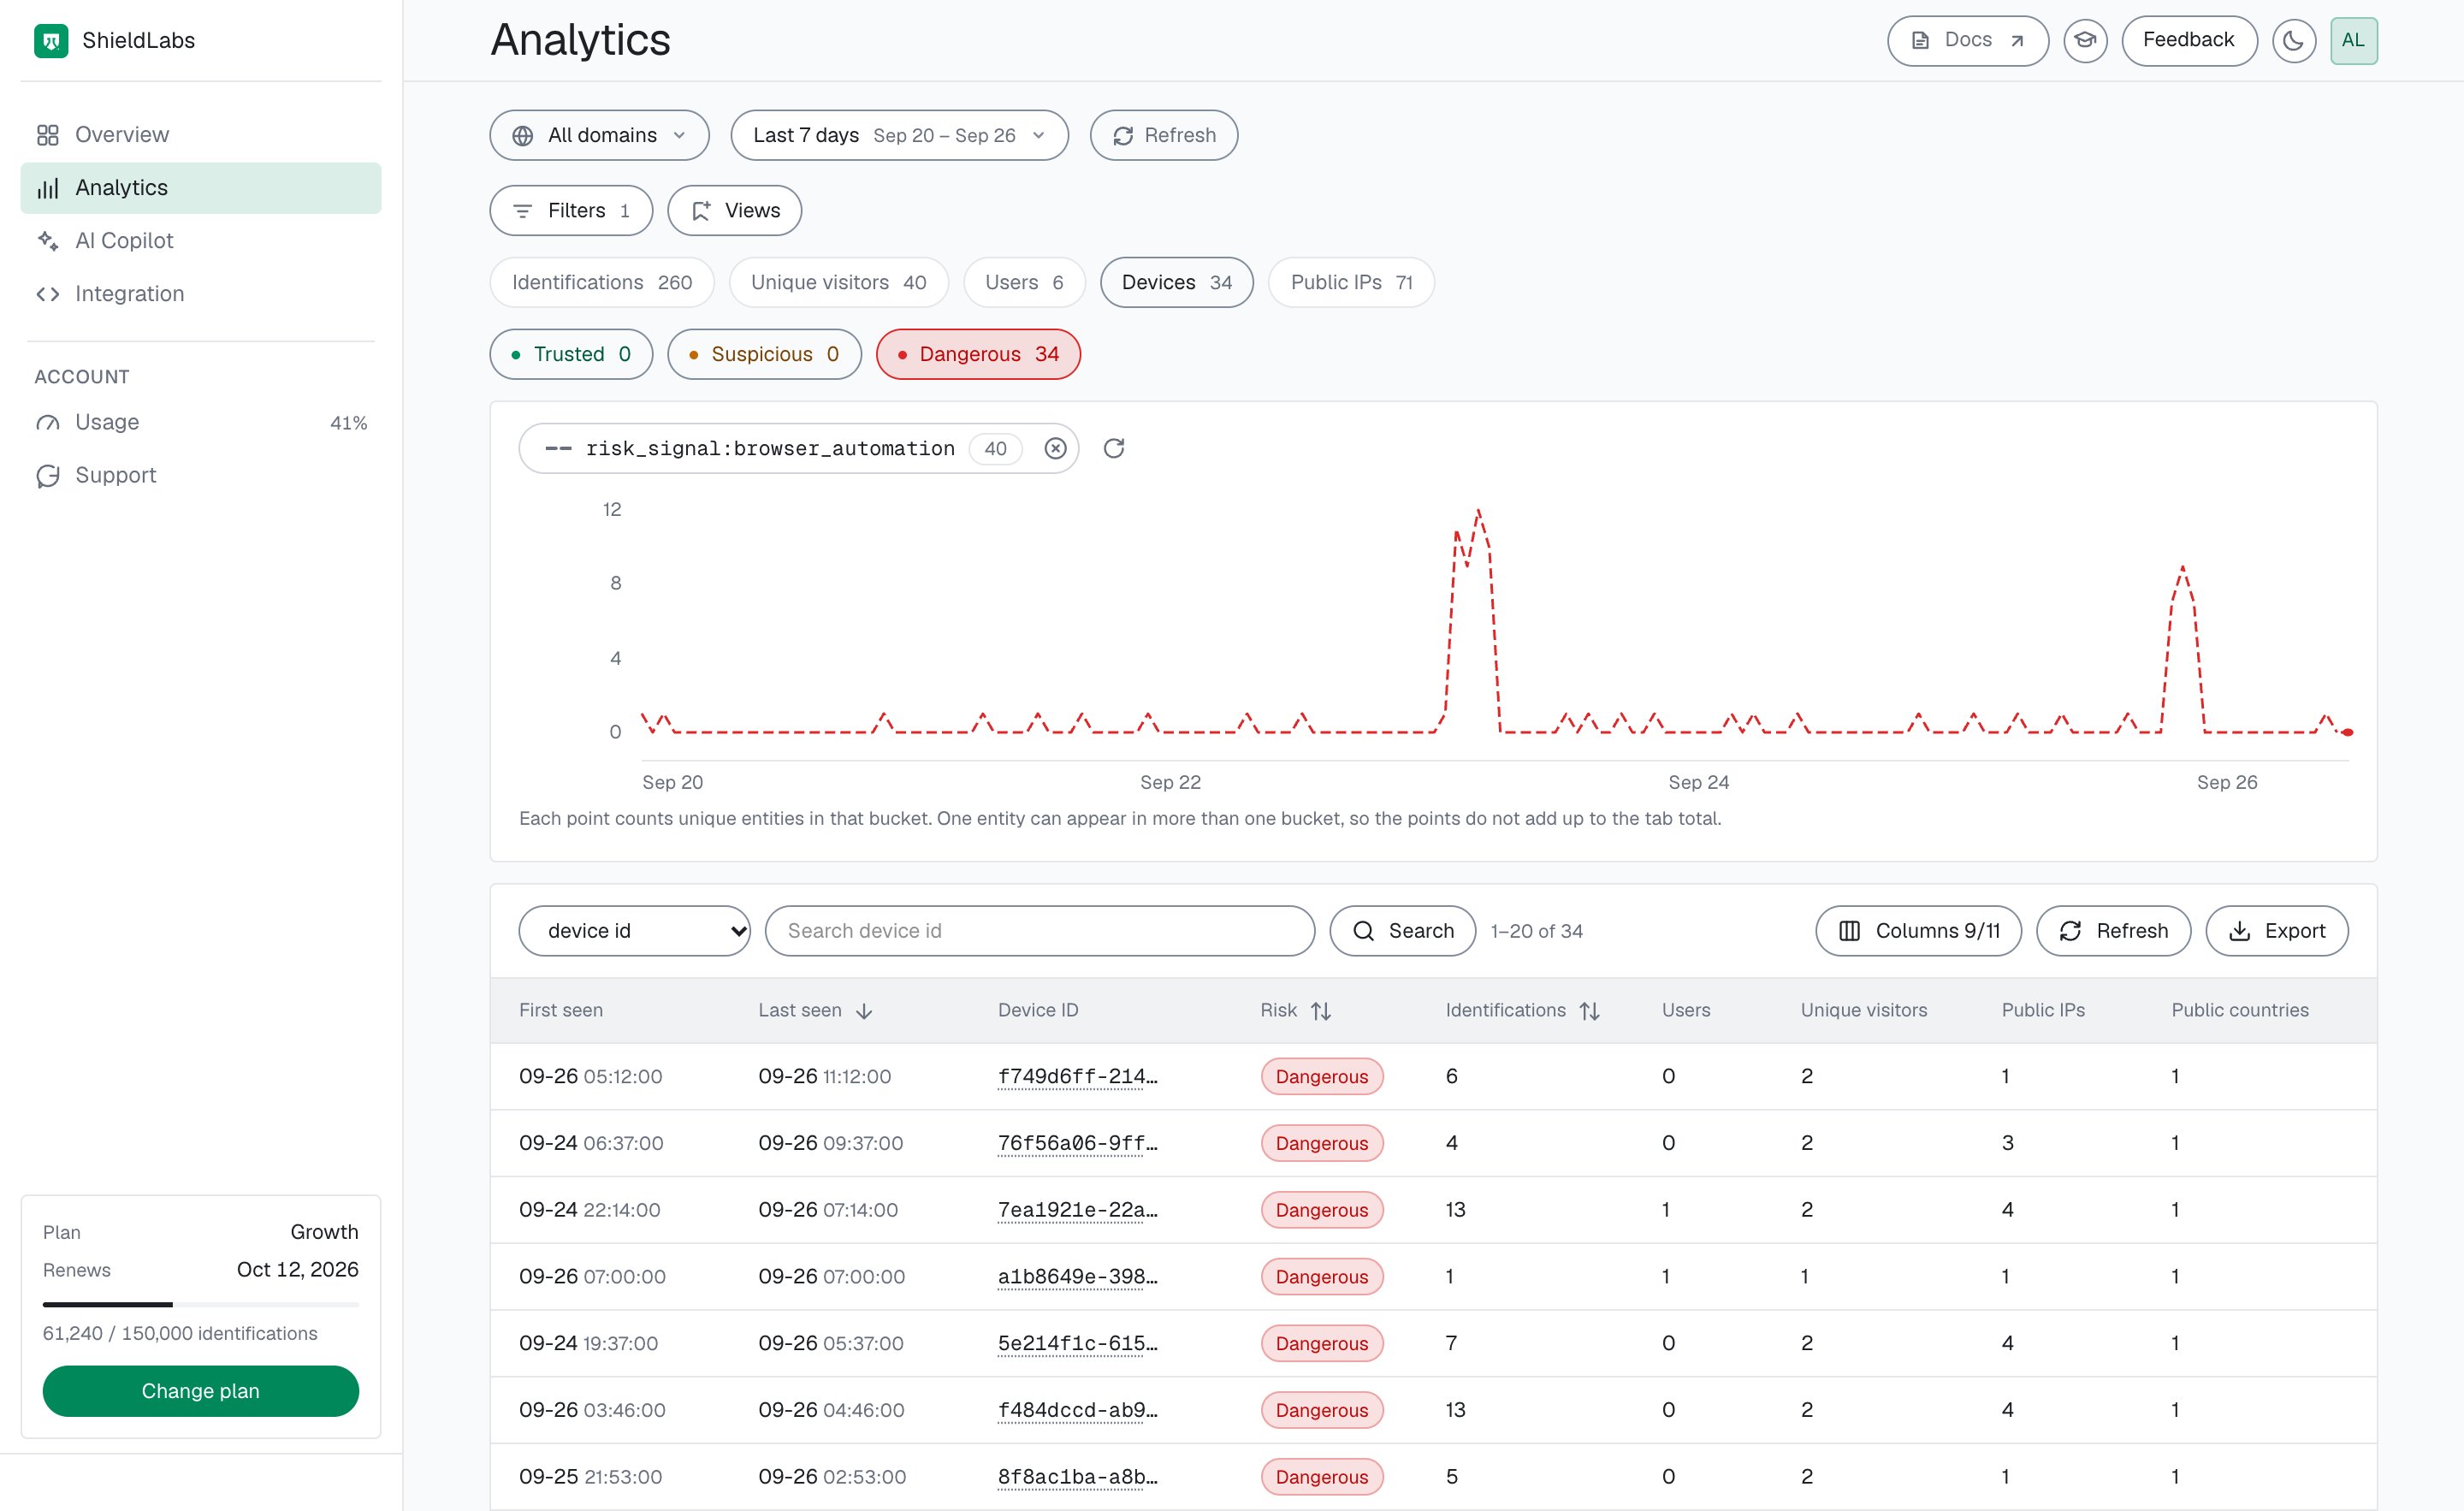Image resolution: width=2464 pixels, height=1511 pixels.
Task: Open the Filters panel
Action: [x=571, y=211]
